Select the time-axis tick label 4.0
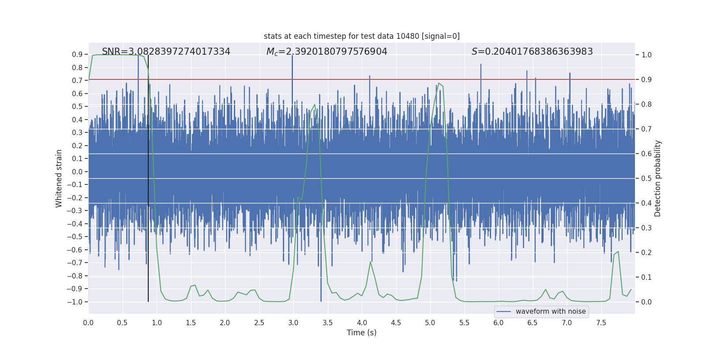Viewport: 706px width, 353px height. [x=362, y=323]
